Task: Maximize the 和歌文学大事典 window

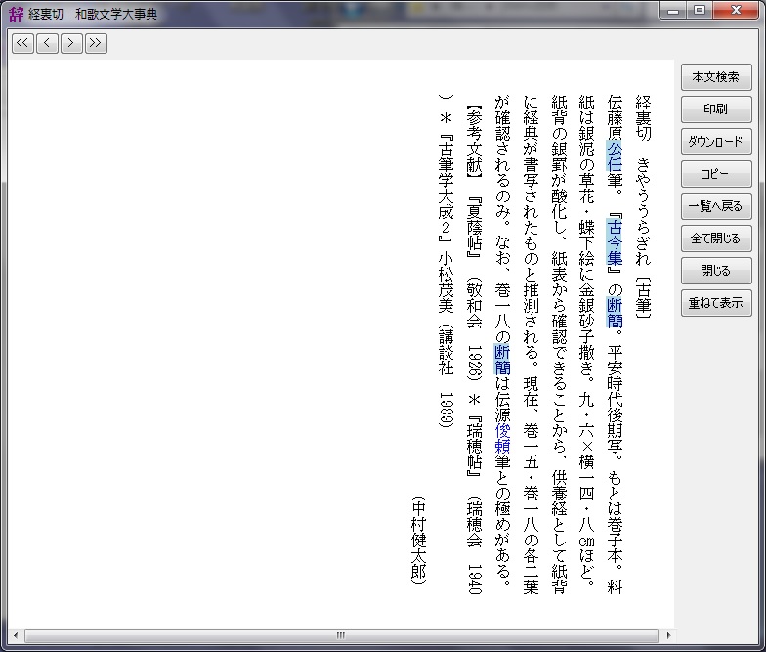Action: [x=700, y=10]
